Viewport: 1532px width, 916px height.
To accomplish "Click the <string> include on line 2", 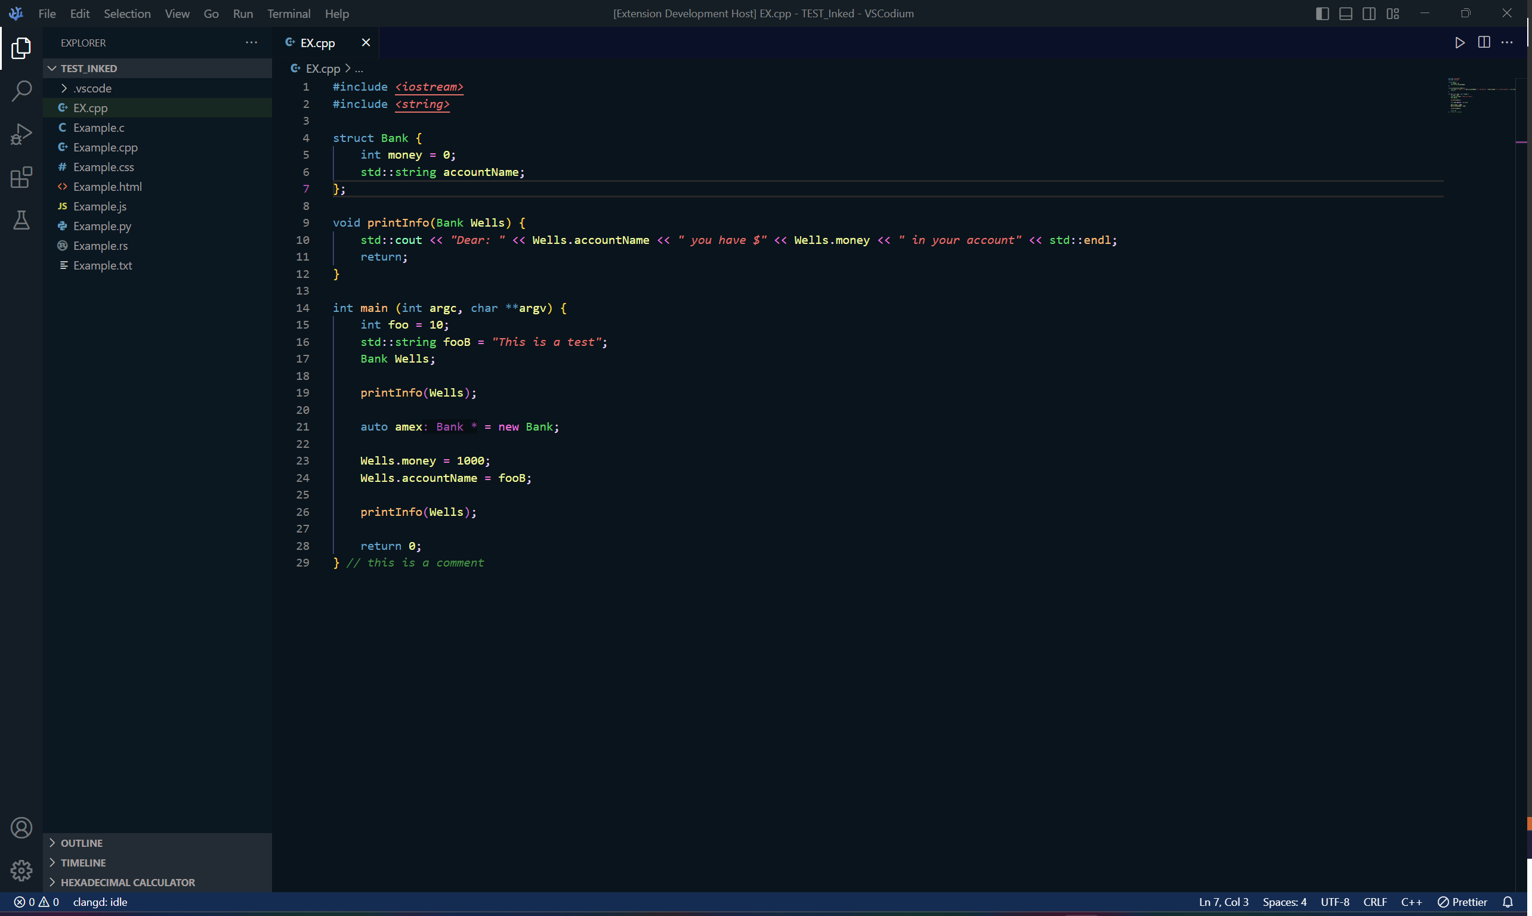I will click(422, 104).
